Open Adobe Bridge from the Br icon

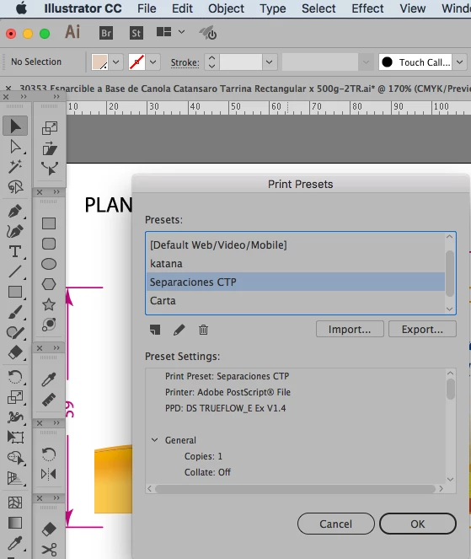106,33
